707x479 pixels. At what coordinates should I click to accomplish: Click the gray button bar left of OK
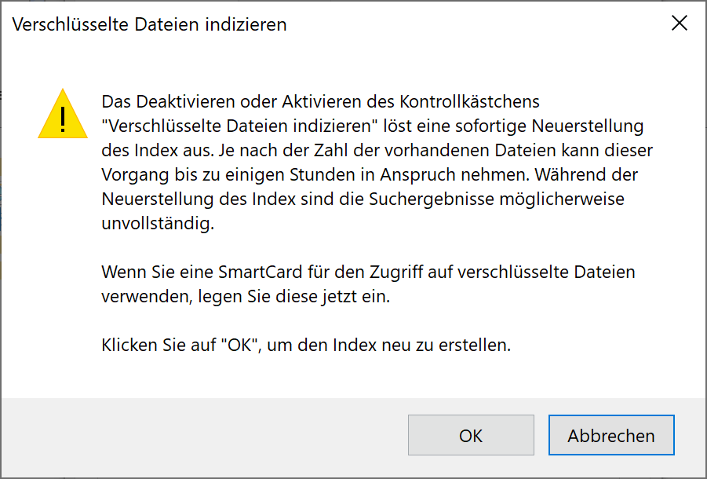(x=203, y=435)
